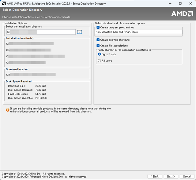Image resolution: width=196 pixels, height=180 pixels.
Task: Click the orange info icon beside the note
Action: pos(7,110)
